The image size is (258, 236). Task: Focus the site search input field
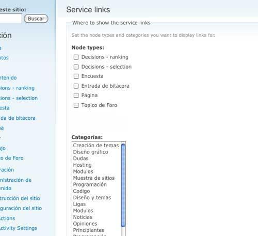tap(11, 19)
